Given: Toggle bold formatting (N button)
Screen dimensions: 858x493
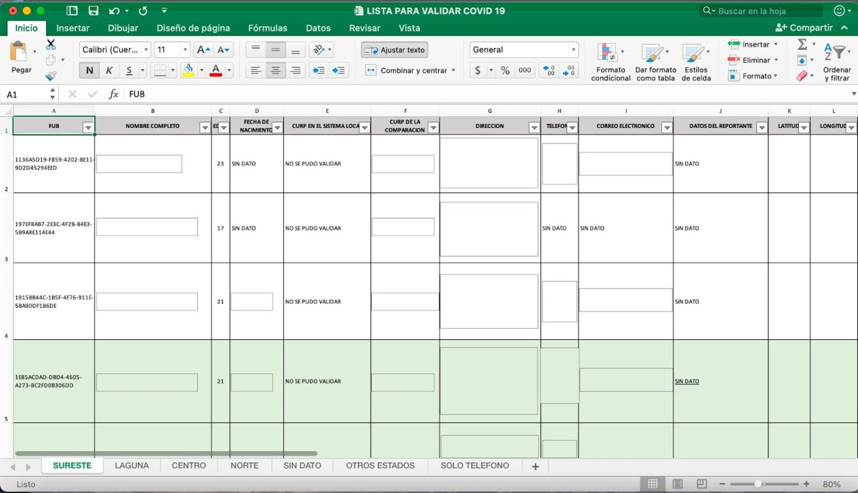Looking at the screenshot, I should 89,70.
